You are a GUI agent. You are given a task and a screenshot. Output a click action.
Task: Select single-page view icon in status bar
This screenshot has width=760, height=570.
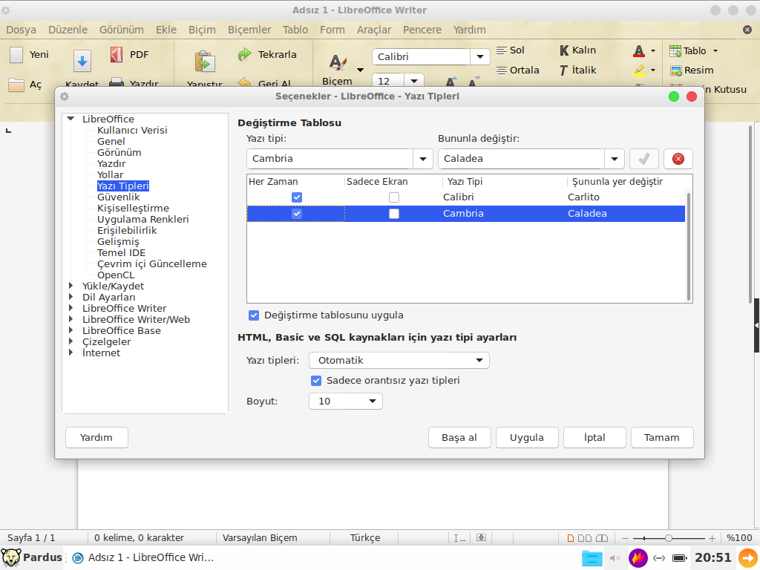tap(571, 538)
